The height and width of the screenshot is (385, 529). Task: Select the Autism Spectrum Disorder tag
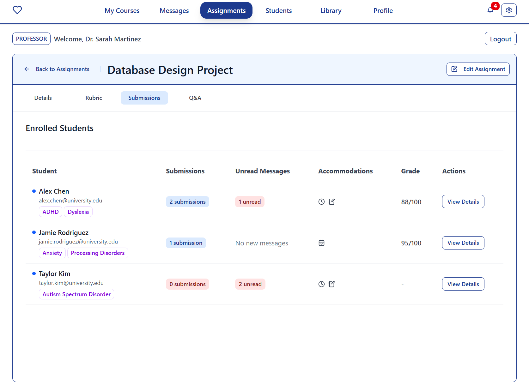coord(76,294)
